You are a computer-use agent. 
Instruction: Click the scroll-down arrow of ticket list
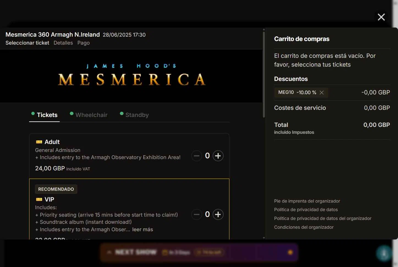[x=264, y=238]
